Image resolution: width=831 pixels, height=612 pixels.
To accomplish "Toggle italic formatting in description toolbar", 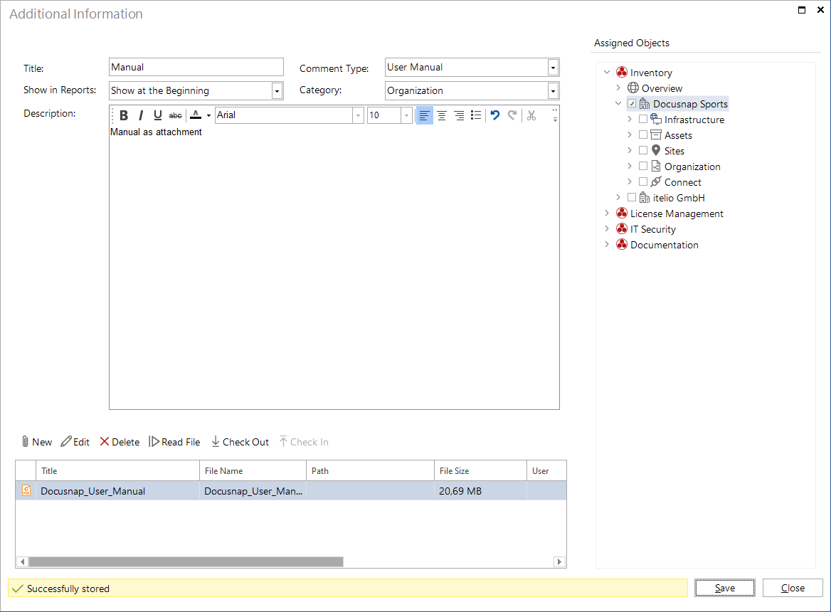I will tap(140, 115).
